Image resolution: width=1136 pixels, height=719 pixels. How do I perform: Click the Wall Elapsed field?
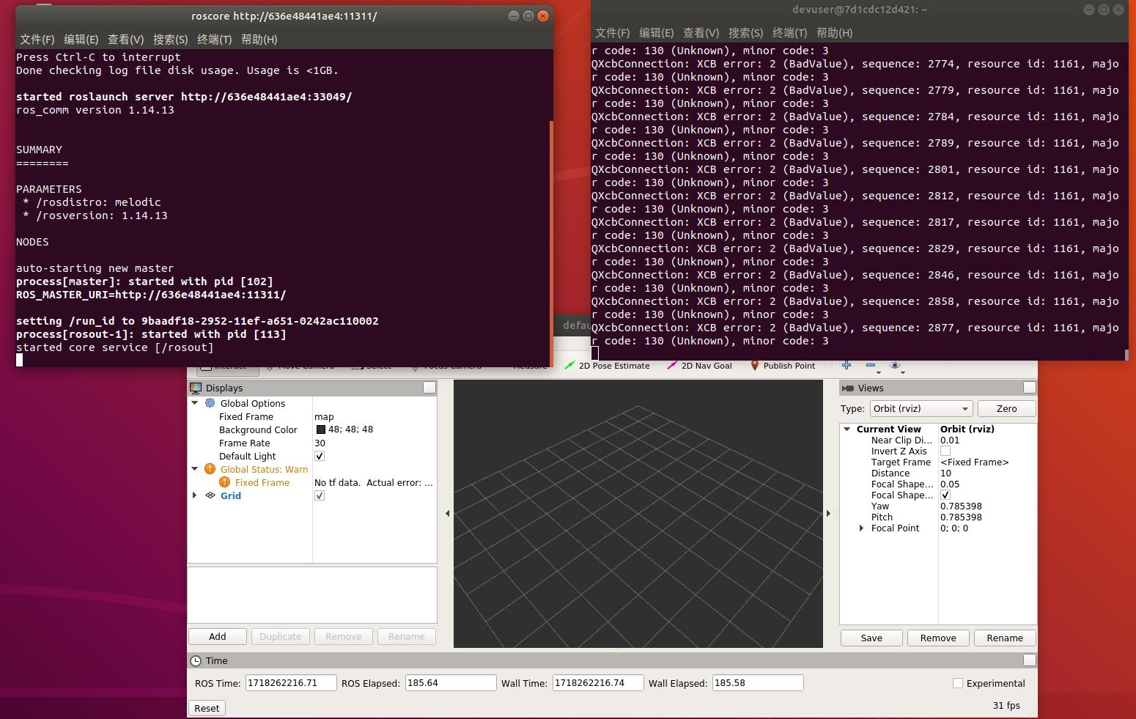click(758, 683)
